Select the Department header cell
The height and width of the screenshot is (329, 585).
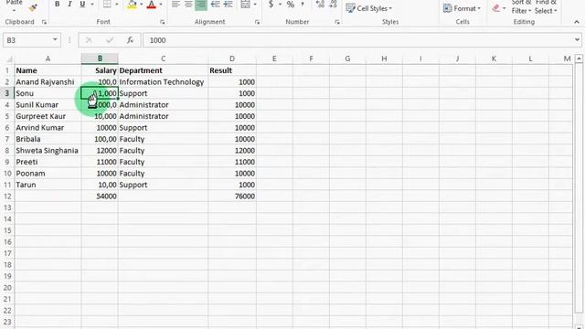163,70
